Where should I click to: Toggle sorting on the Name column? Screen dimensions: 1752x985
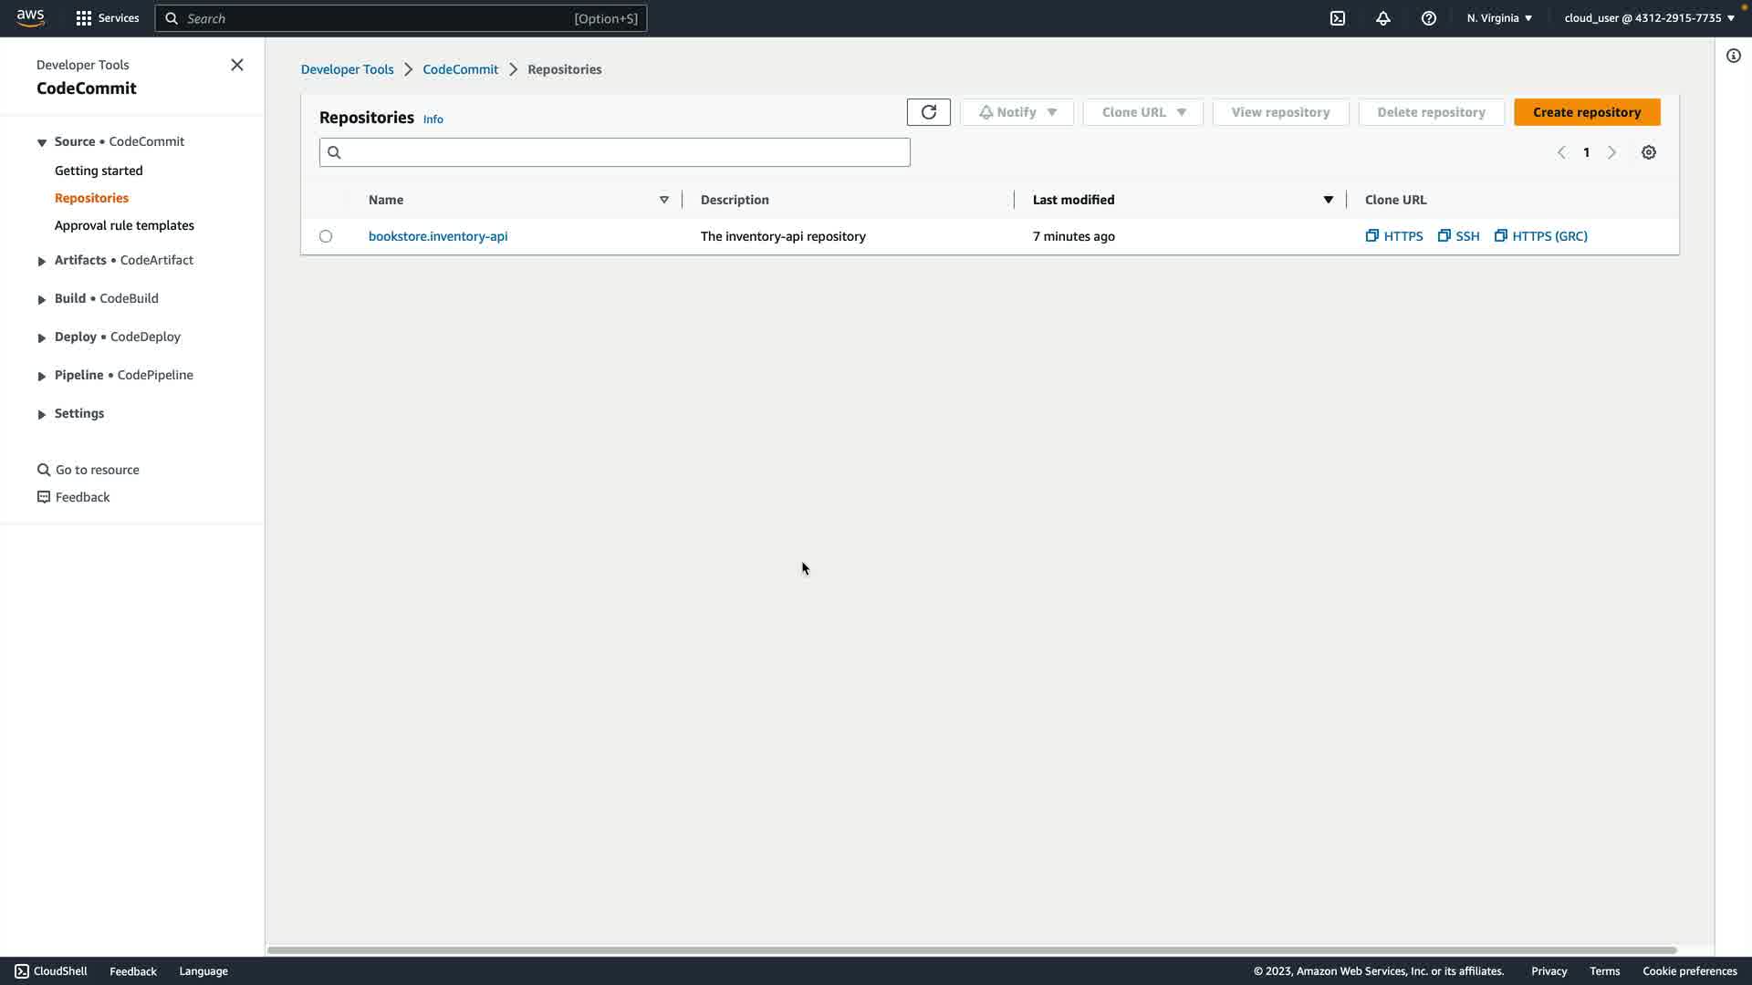[x=663, y=200]
